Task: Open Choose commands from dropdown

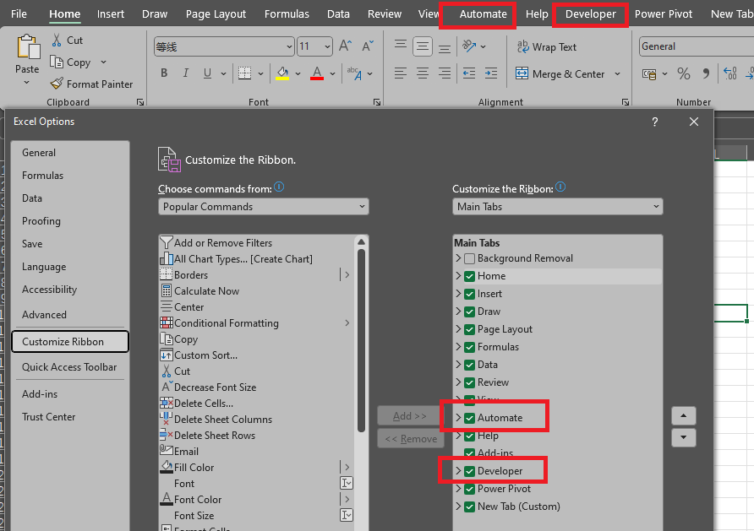Action: click(x=264, y=207)
